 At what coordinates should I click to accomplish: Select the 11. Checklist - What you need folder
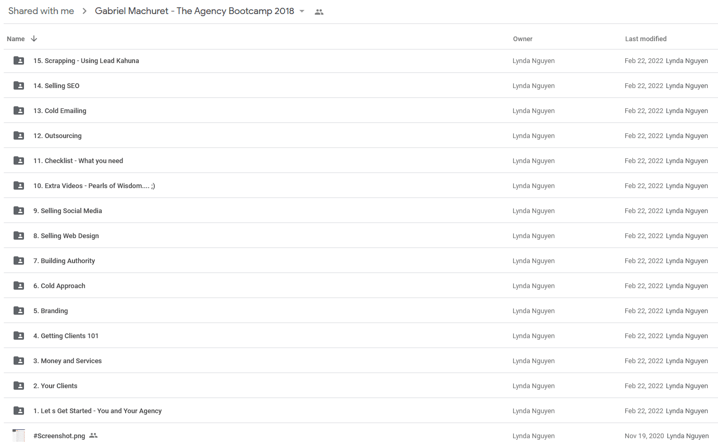coord(361,160)
